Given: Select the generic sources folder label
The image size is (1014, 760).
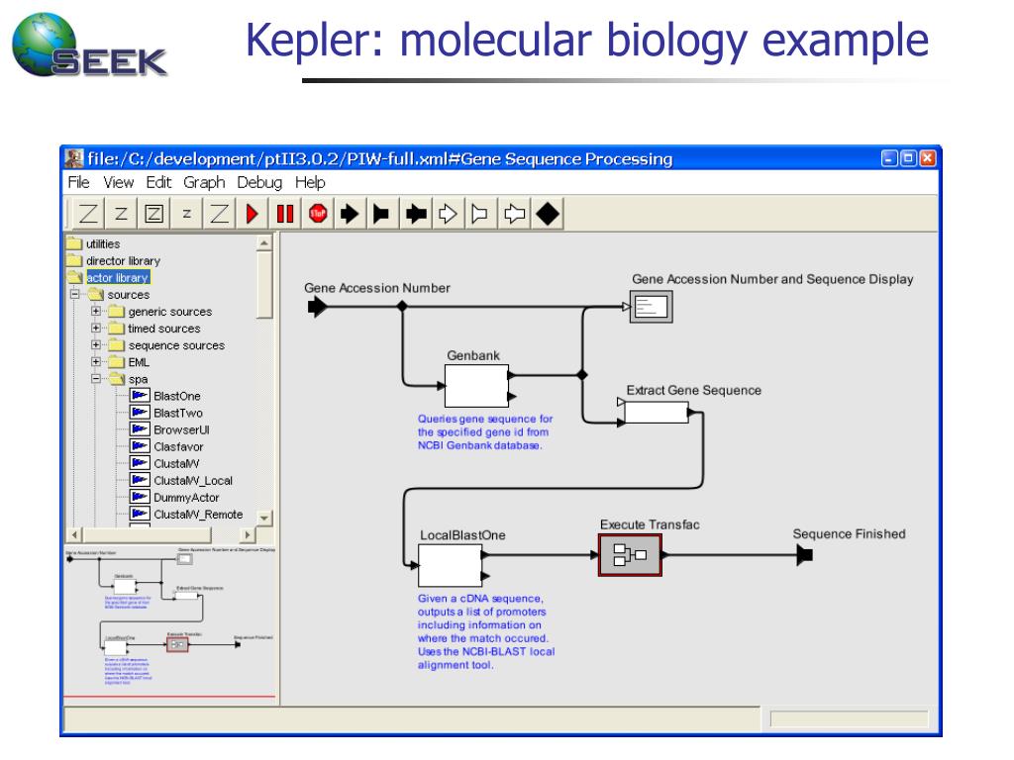Looking at the screenshot, I should point(170,312).
